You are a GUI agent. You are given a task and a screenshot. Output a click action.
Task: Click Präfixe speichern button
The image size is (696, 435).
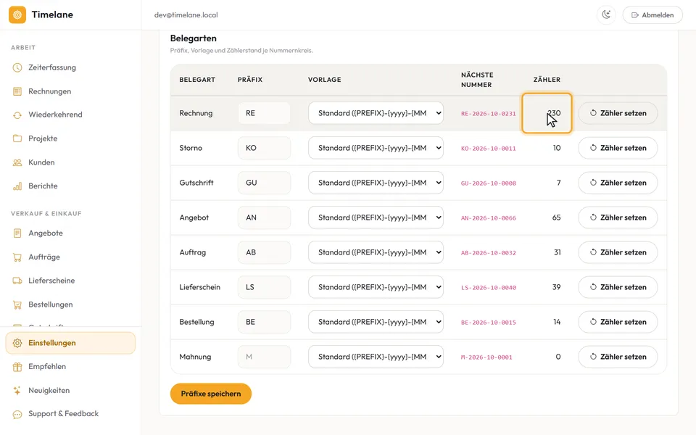click(x=211, y=394)
